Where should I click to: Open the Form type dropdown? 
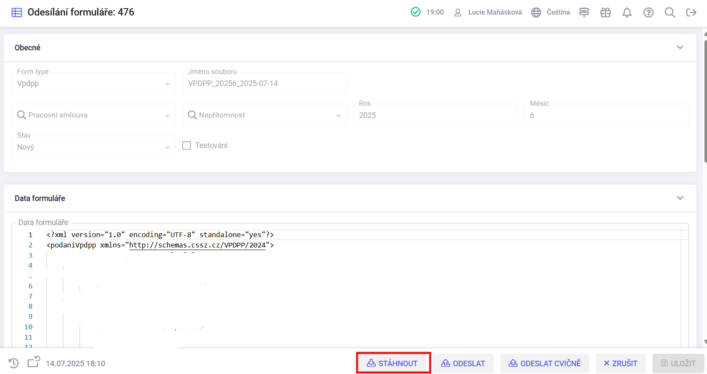167,84
